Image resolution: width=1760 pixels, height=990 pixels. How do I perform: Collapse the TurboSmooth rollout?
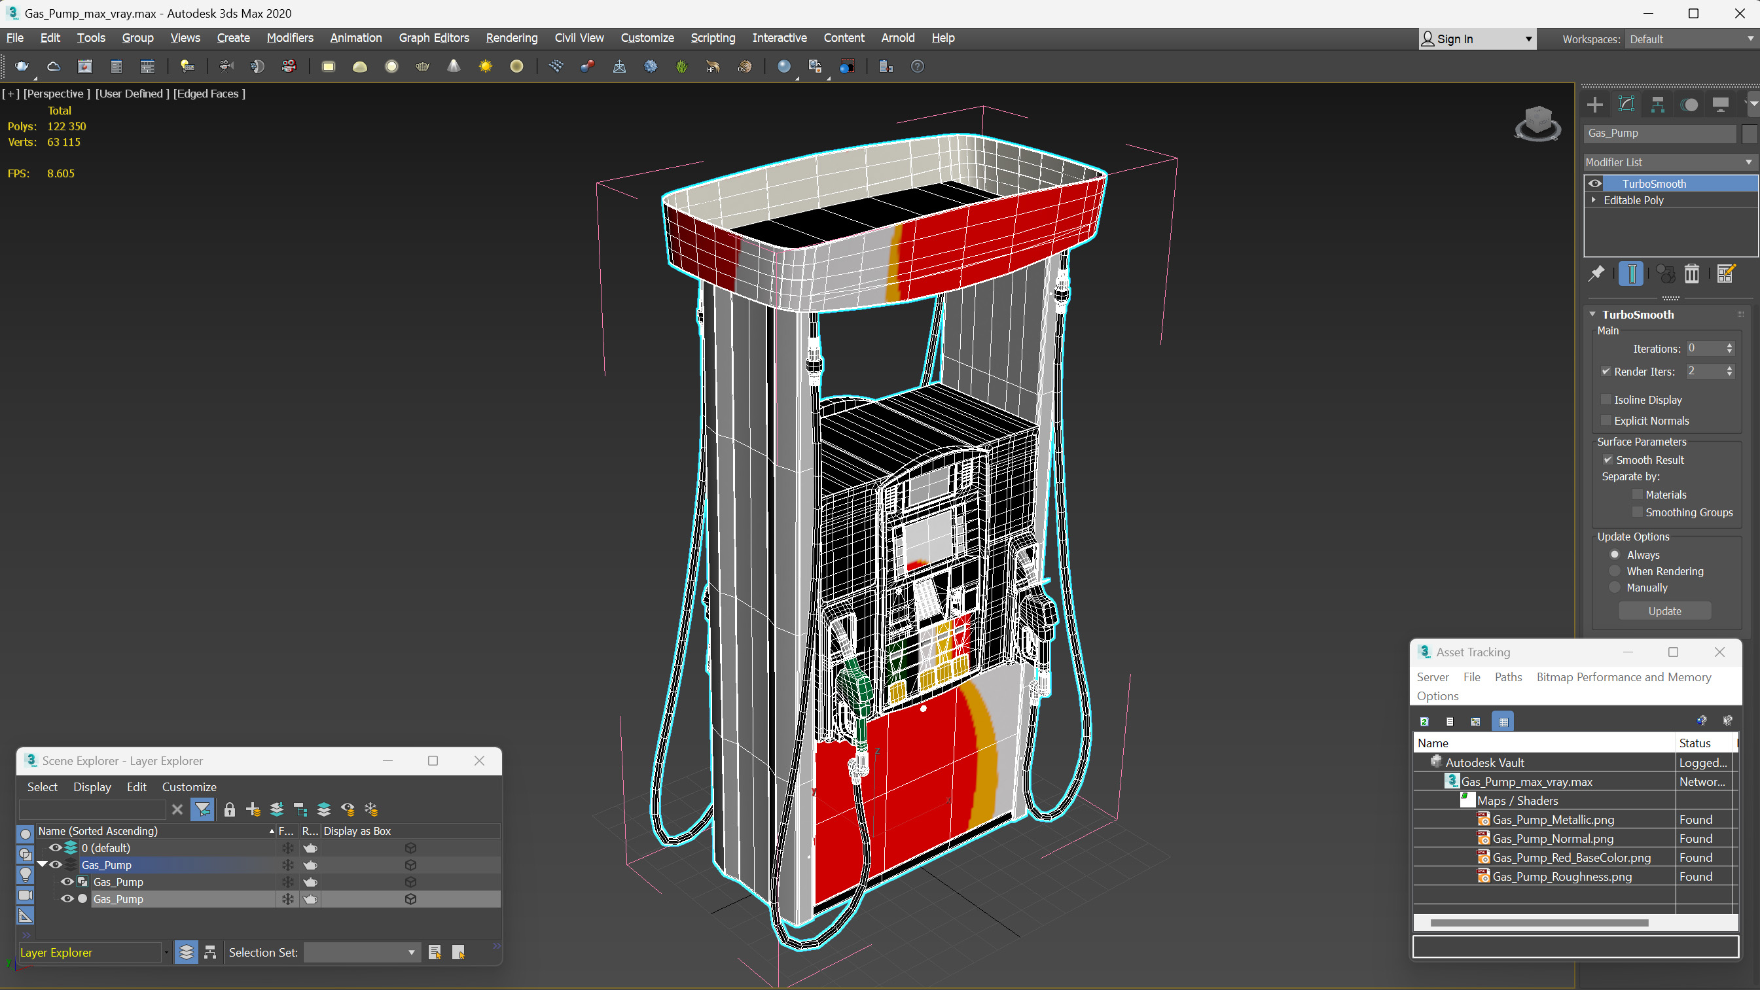1592,314
